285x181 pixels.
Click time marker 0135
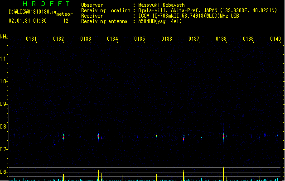140,39
